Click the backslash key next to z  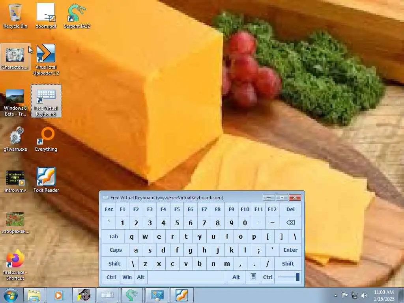(133, 264)
